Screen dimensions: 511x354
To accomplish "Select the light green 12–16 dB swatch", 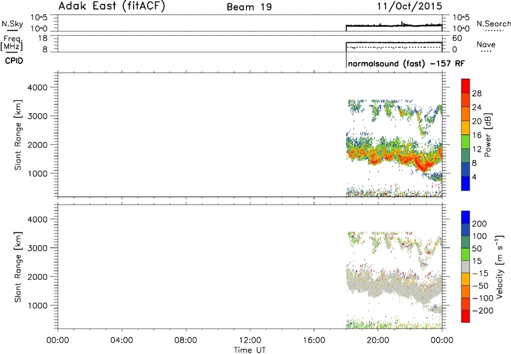I will coord(466,141).
